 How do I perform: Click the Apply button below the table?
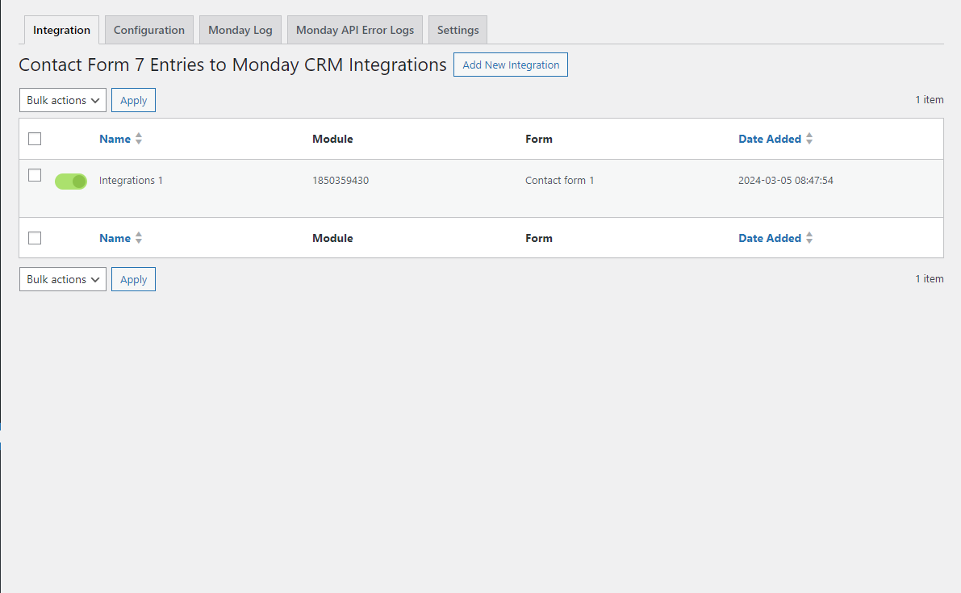[134, 279]
